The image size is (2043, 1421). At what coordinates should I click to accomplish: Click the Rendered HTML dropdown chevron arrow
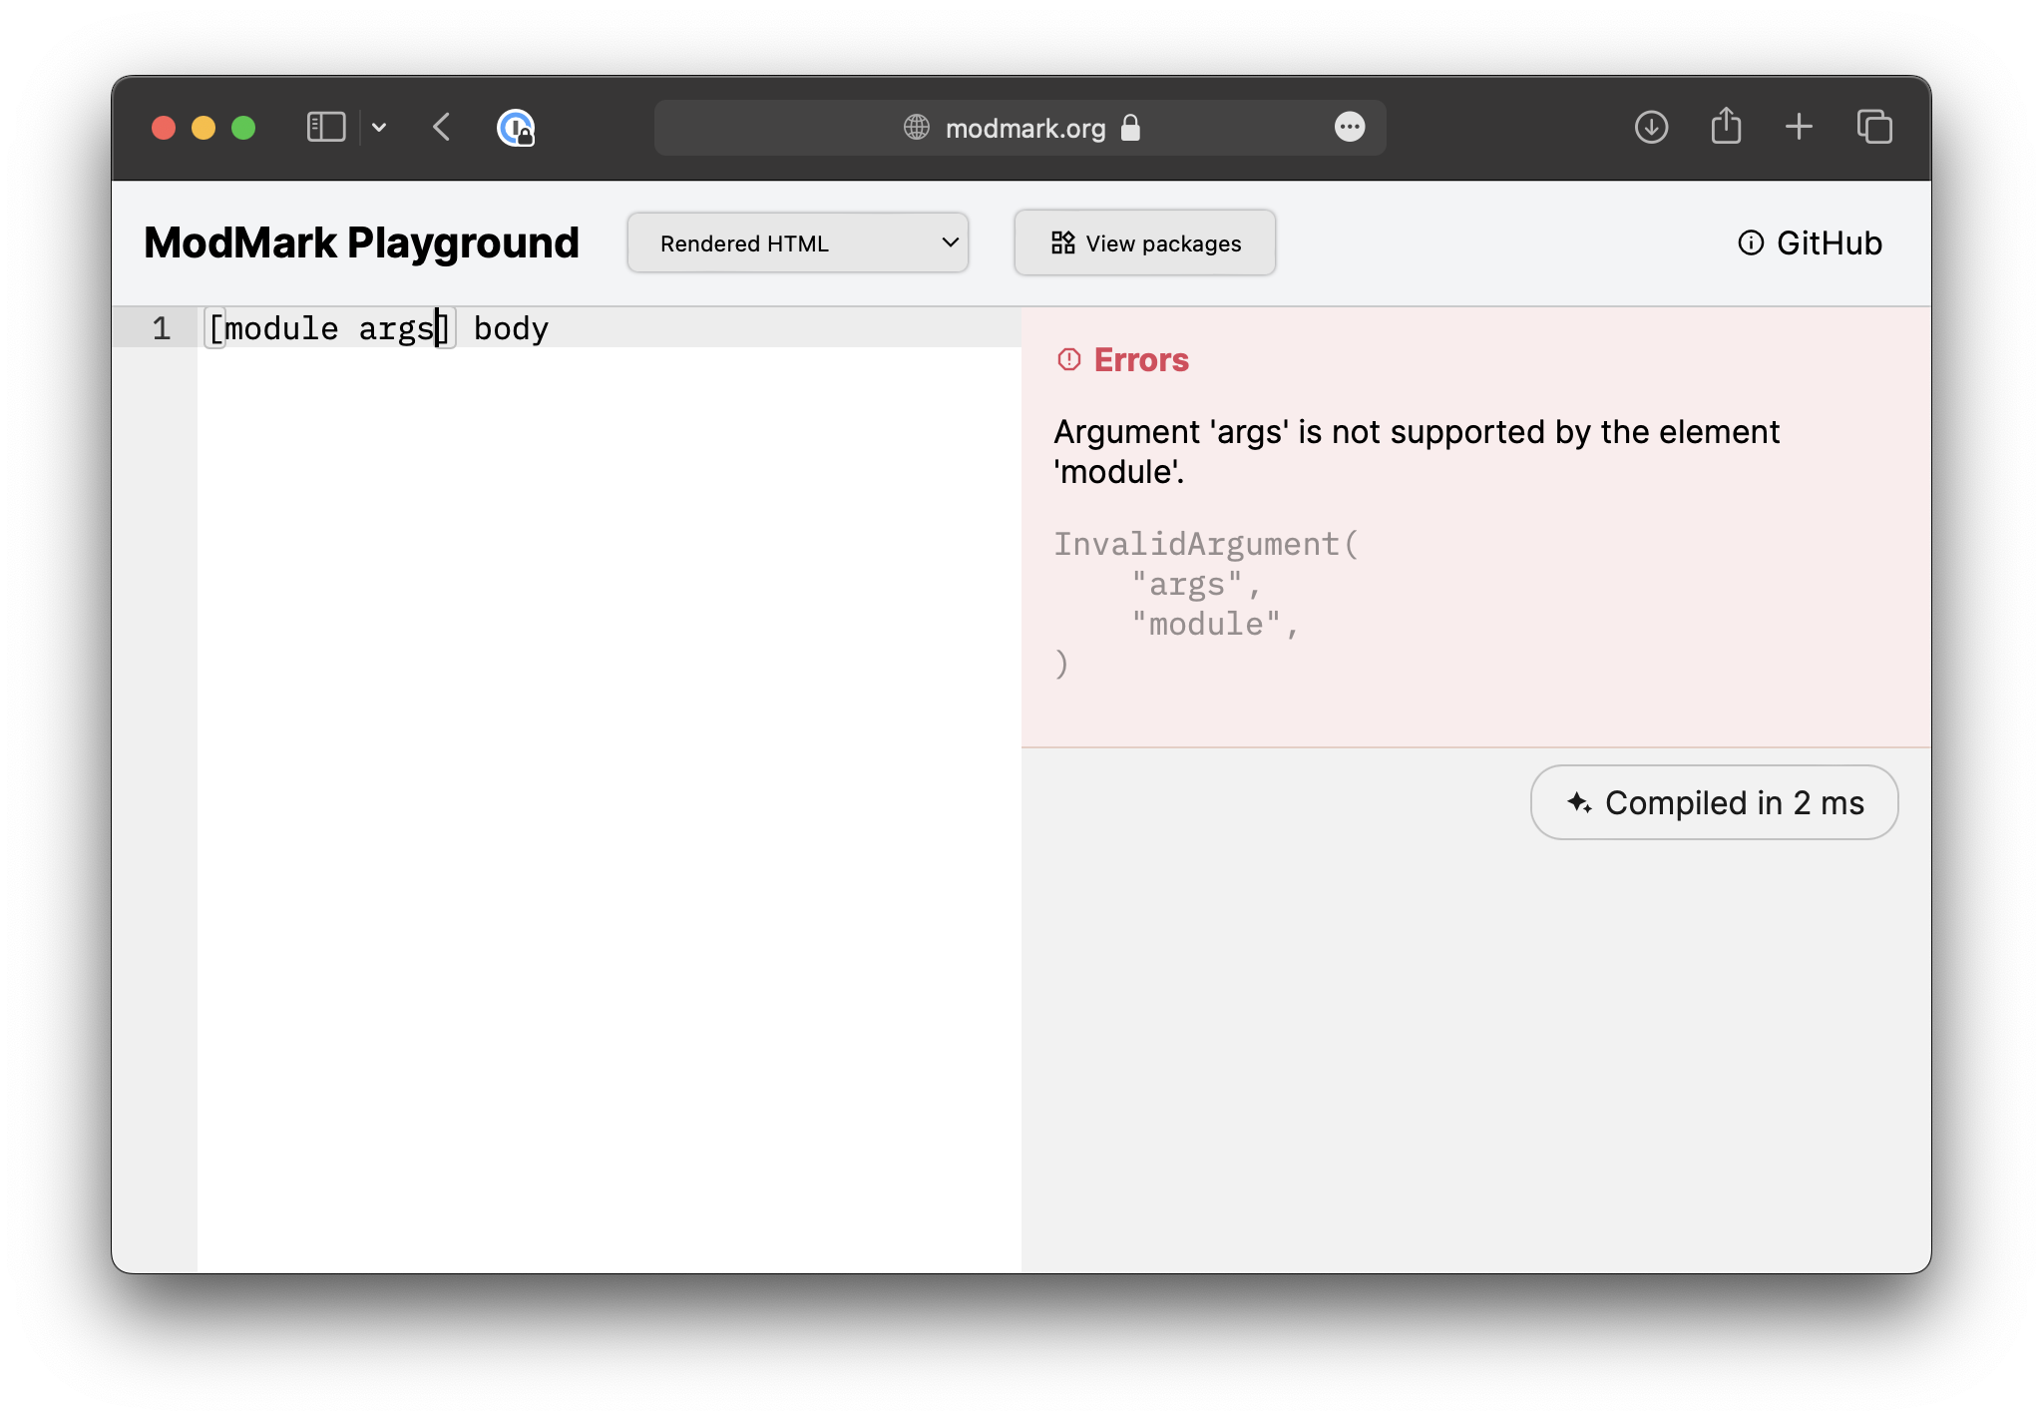point(948,242)
